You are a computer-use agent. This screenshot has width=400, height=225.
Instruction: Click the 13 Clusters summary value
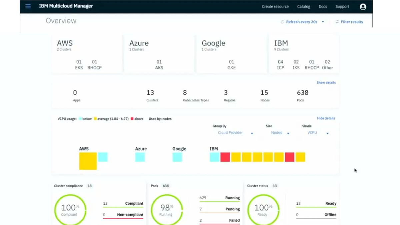click(x=152, y=96)
